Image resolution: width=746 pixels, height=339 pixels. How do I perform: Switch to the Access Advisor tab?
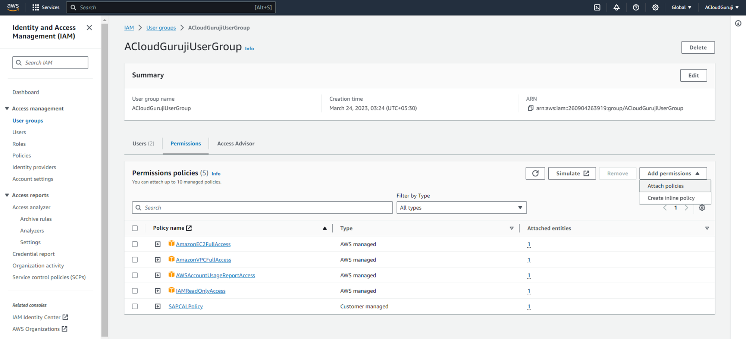click(236, 144)
